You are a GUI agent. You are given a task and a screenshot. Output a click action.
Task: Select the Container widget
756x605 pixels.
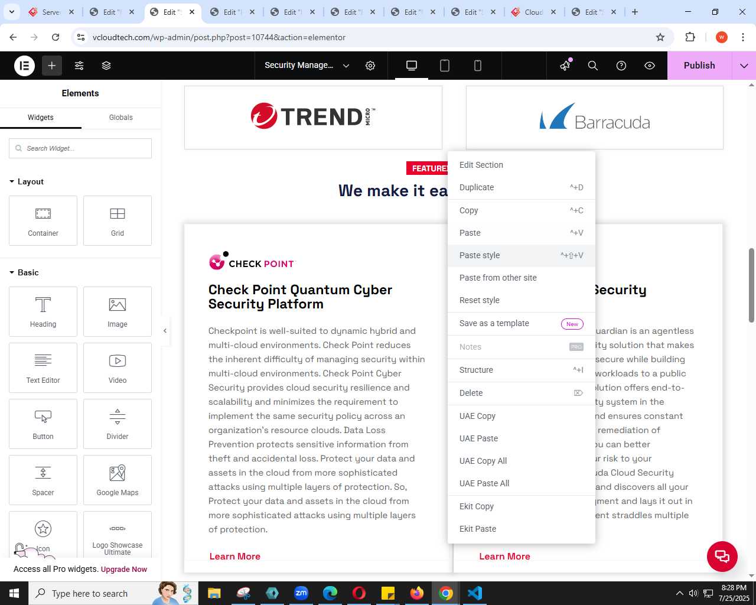click(x=43, y=220)
